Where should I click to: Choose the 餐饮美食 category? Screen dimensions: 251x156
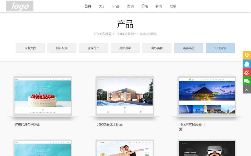[x=157, y=48]
